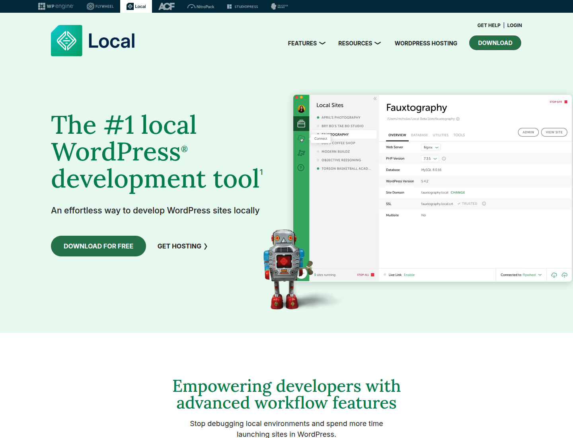
Task: Click the MySQL 8.0.16 database value
Action: pos(431,170)
